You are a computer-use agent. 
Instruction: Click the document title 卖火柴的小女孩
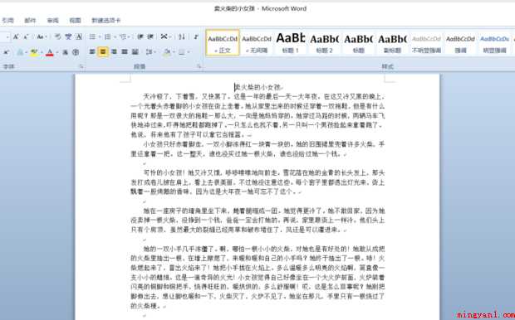coord(258,87)
